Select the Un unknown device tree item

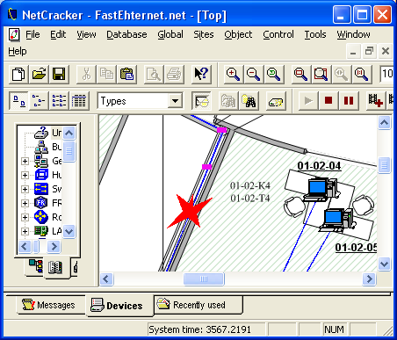click(48, 133)
